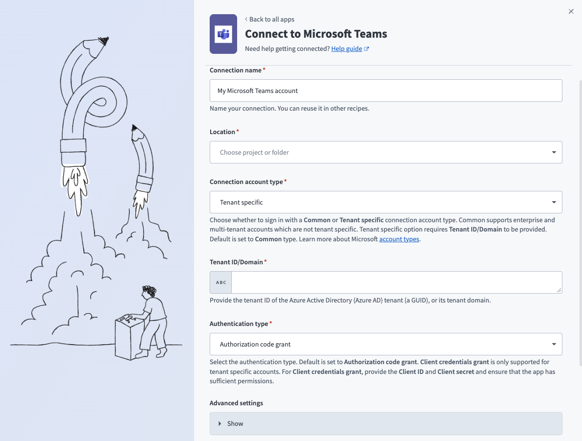Open the Authentication type dropdown
Image resolution: width=582 pixels, height=441 pixels.
click(x=386, y=344)
